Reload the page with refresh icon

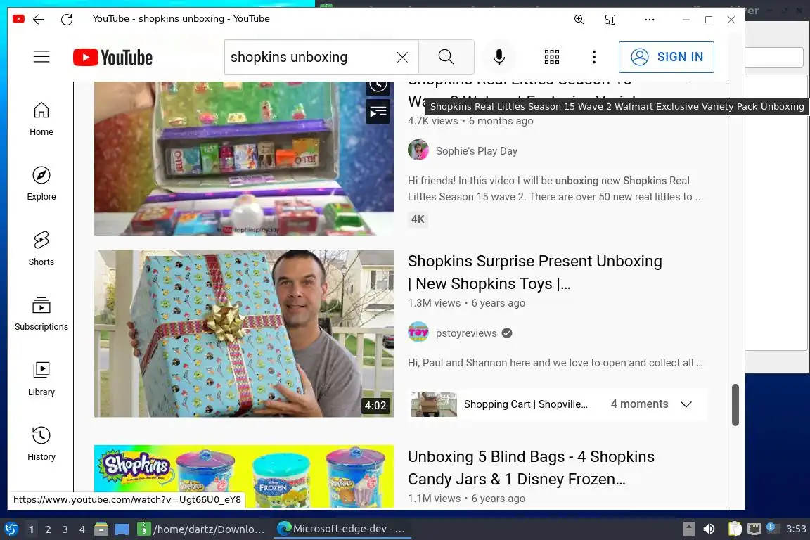tap(67, 20)
